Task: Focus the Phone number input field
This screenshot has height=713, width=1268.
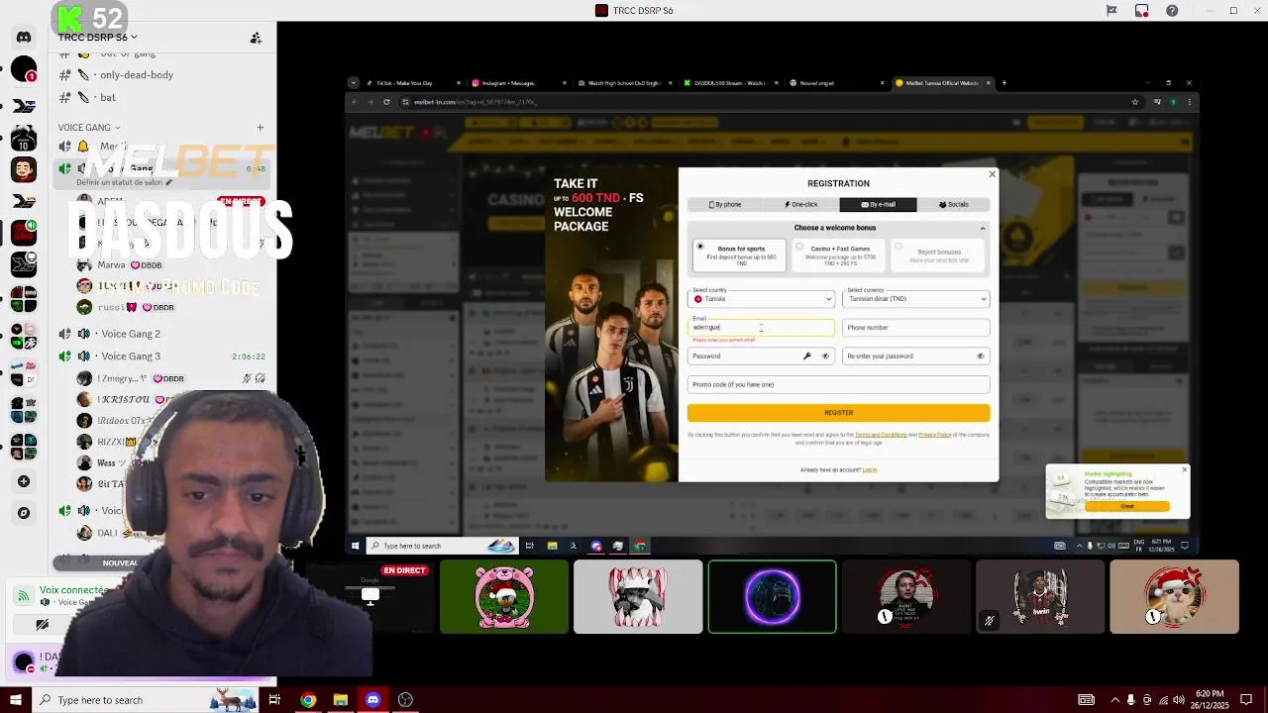Action: (x=915, y=327)
